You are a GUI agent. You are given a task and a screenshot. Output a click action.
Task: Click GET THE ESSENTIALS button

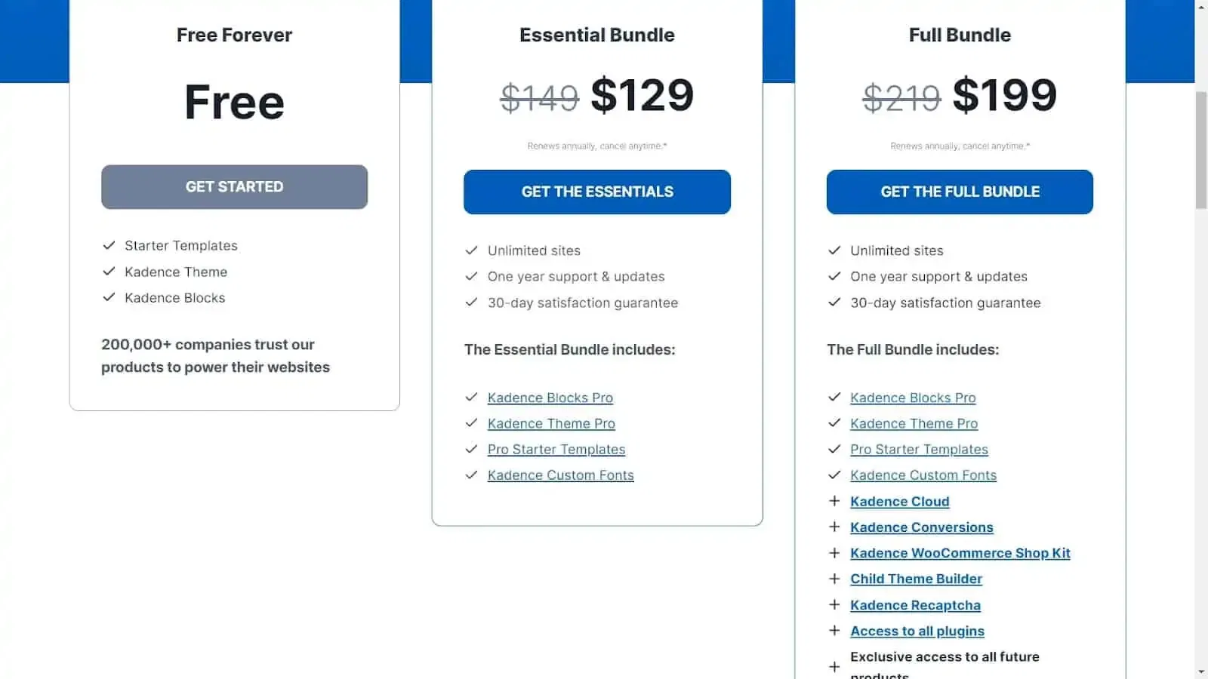597,192
